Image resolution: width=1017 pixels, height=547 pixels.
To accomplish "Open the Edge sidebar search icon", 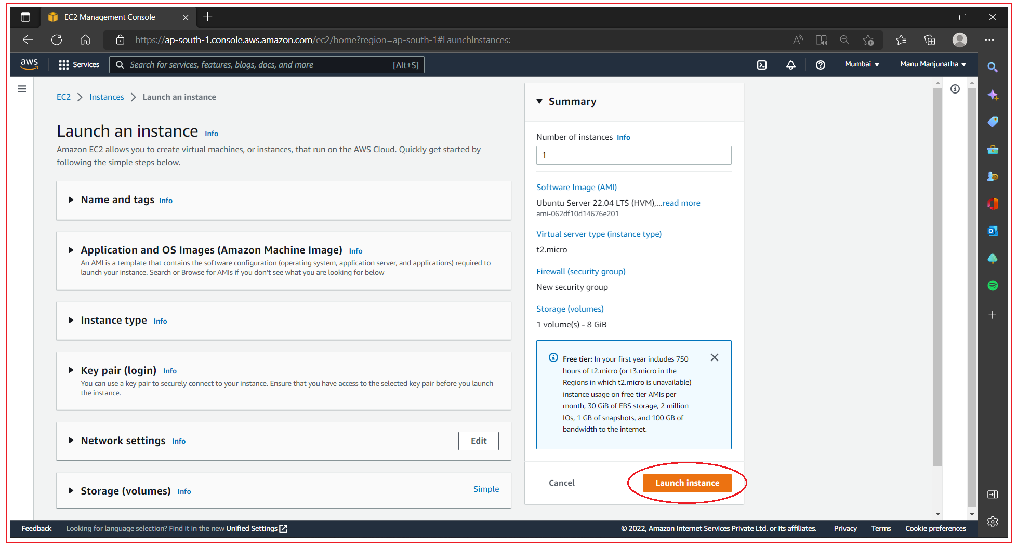I will click(993, 67).
